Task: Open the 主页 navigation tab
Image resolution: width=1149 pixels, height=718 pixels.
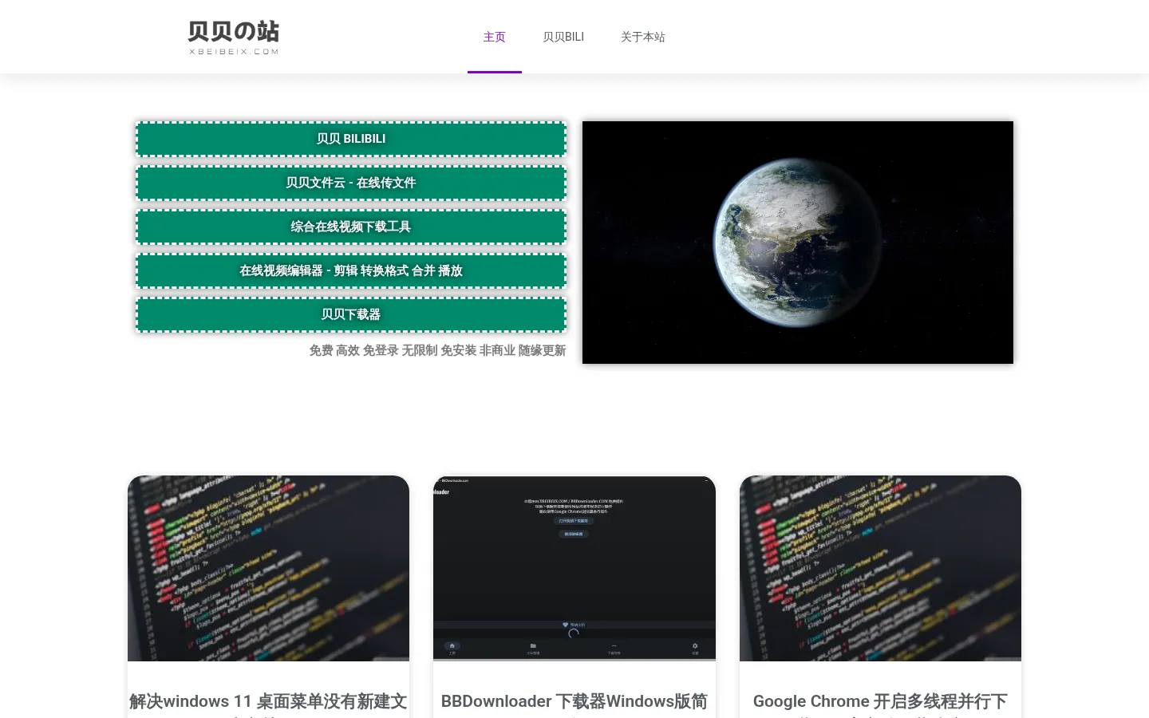Action: point(495,37)
